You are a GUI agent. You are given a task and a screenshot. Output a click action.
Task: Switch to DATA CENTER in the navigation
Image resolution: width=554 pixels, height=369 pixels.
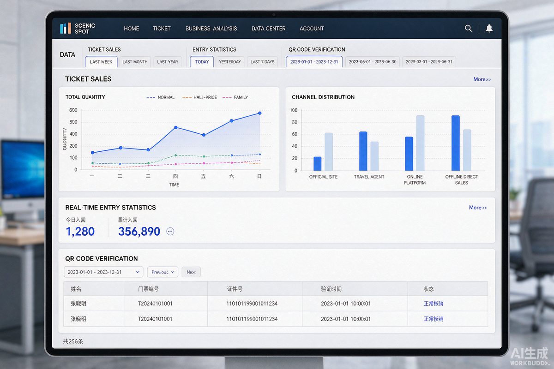tap(269, 29)
